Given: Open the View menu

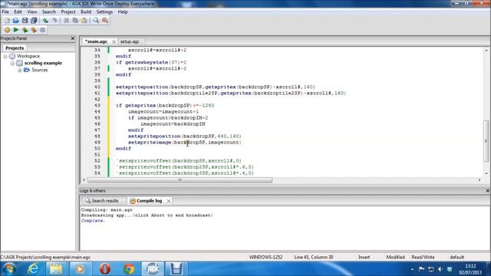Looking at the screenshot, I should tap(32, 12).
